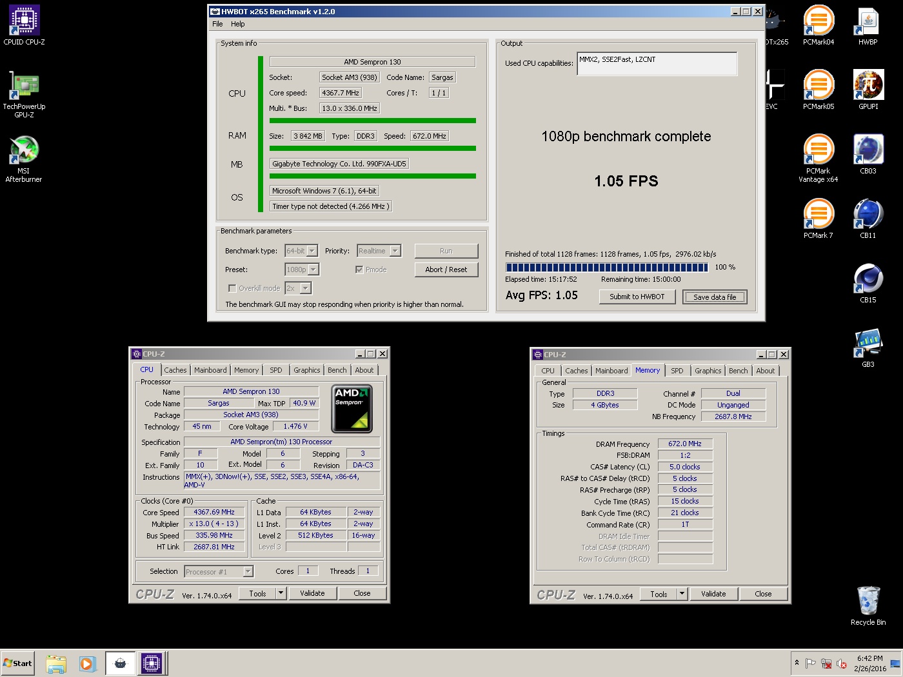The image size is (903, 677).
Task: Click the system tray clock
Action: point(869,663)
